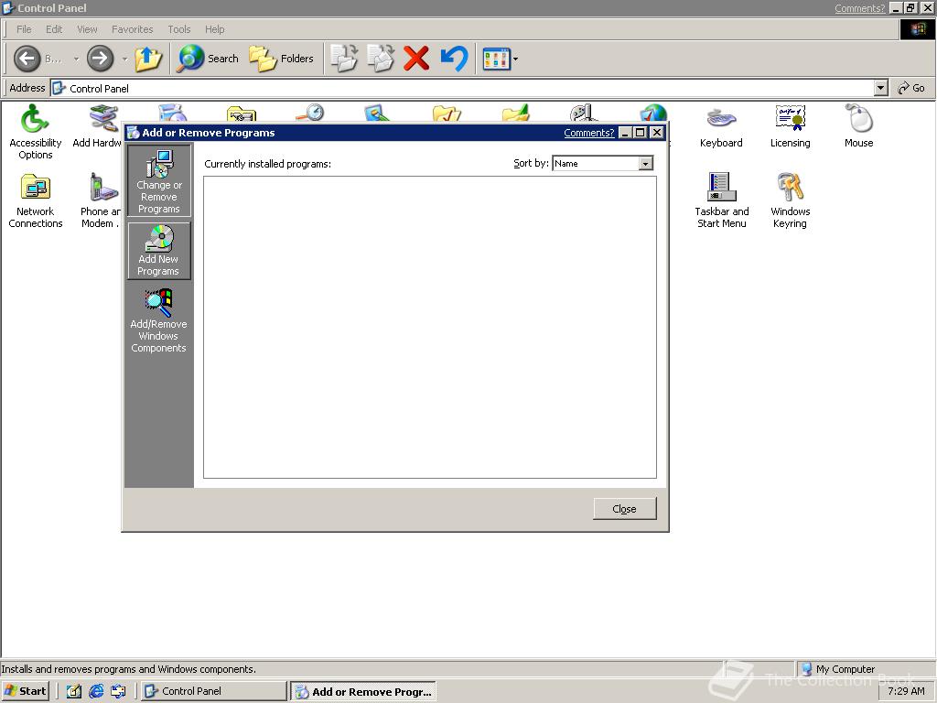Open Windows Keyring icon
Viewport: 937px width, 703px height.
click(790, 200)
